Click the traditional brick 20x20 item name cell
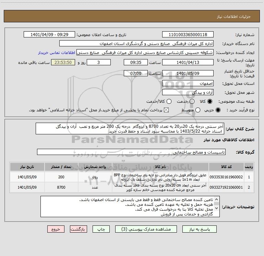The height and width of the screenshot is (256, 264). 160,187
